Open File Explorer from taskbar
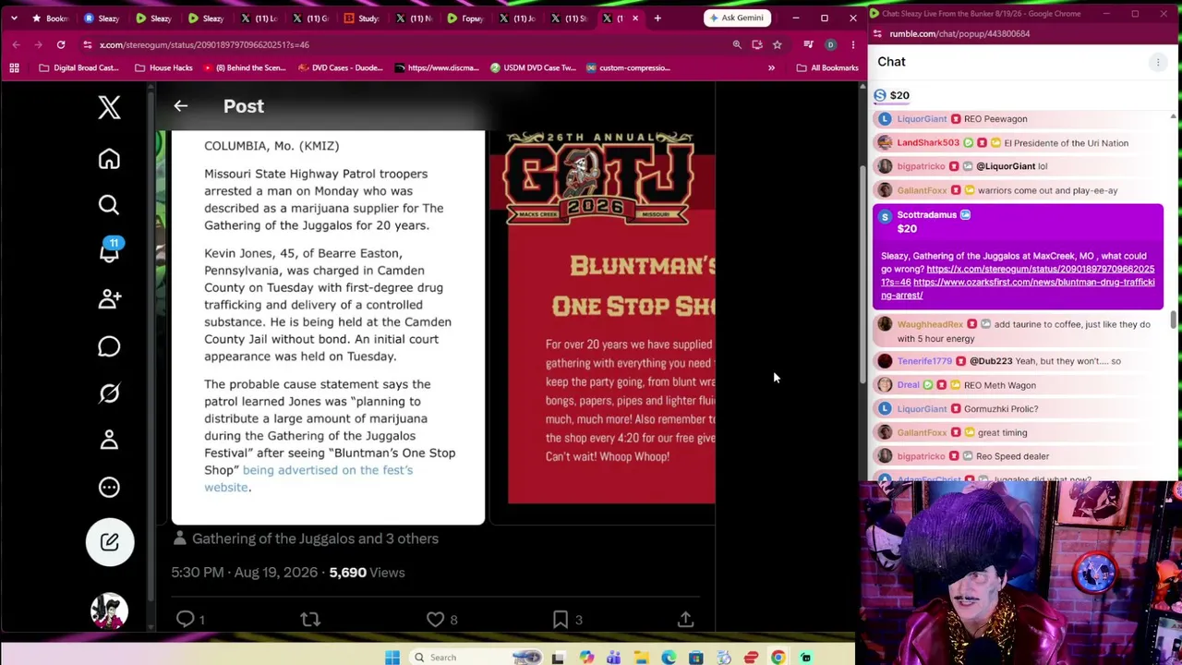The image size is (1182, 665). coord(641,658)
